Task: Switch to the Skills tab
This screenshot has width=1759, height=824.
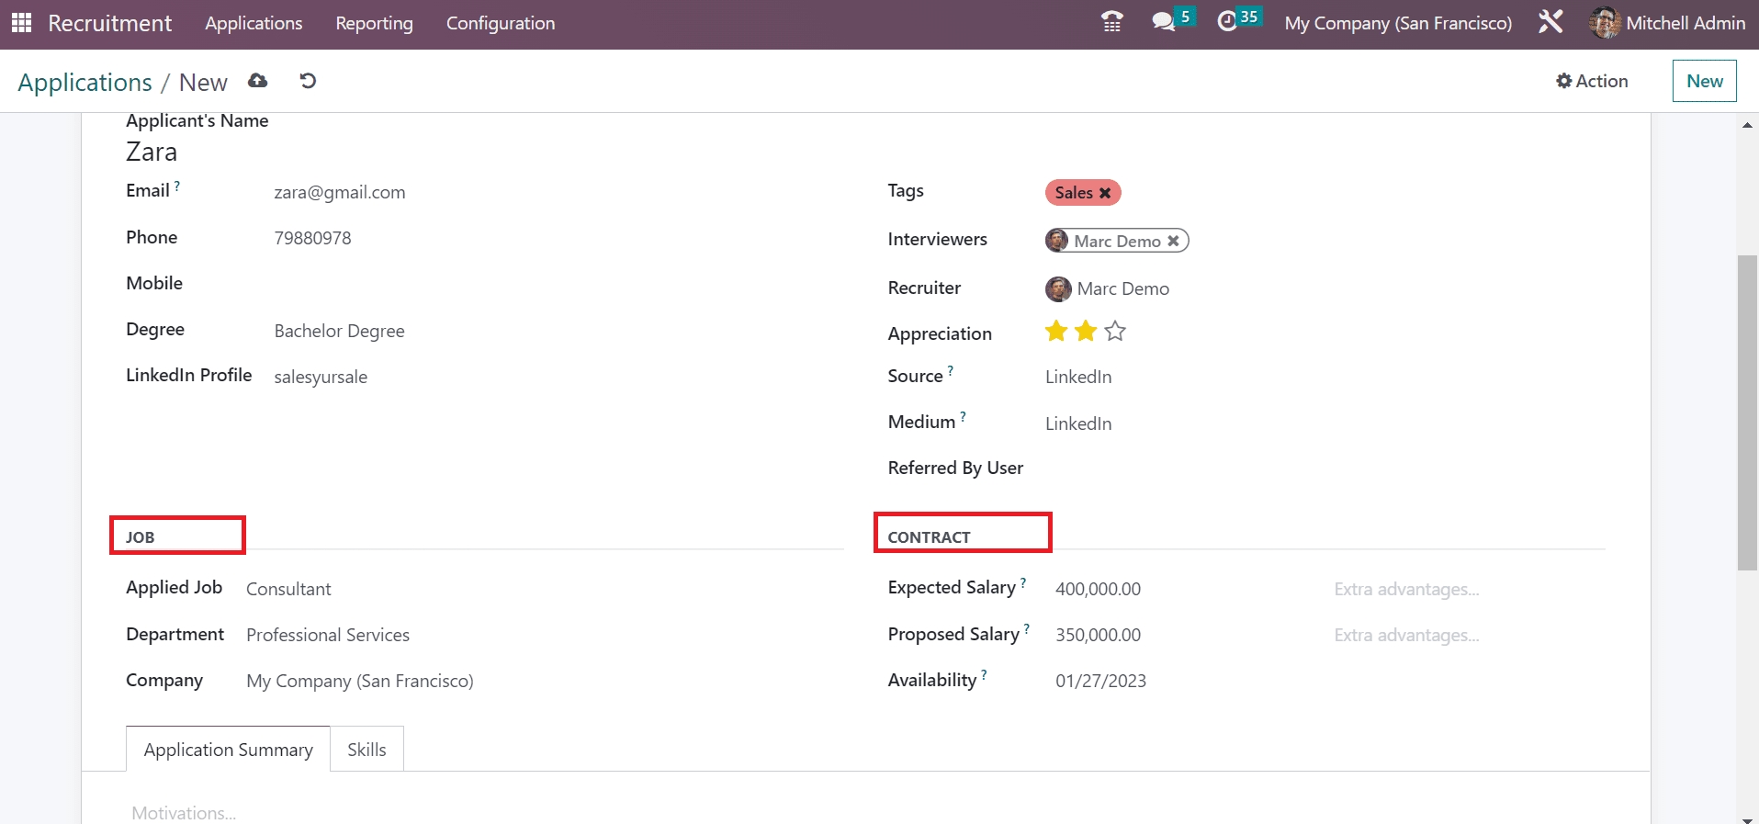Action: [x=366, y=750]
